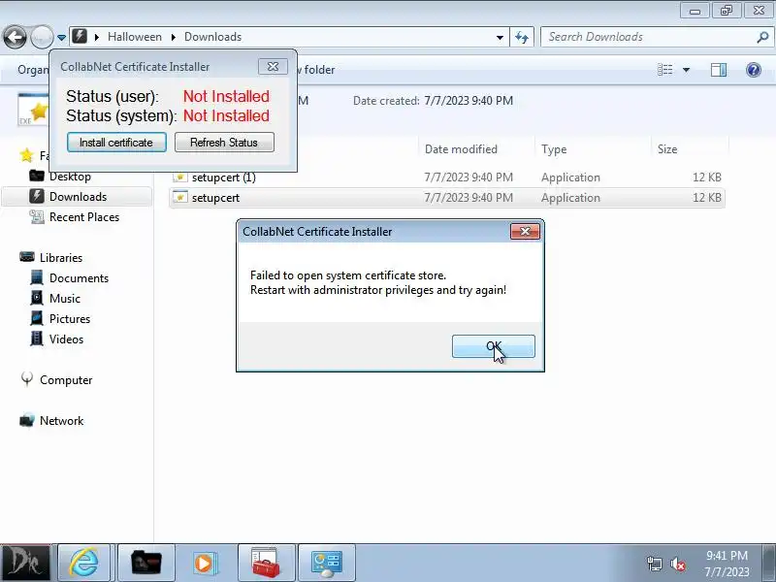Launch Internet Explorer from taskbar
Image resolution: width=776 pixels, height=582 pixels.
(x=83, y=563)
